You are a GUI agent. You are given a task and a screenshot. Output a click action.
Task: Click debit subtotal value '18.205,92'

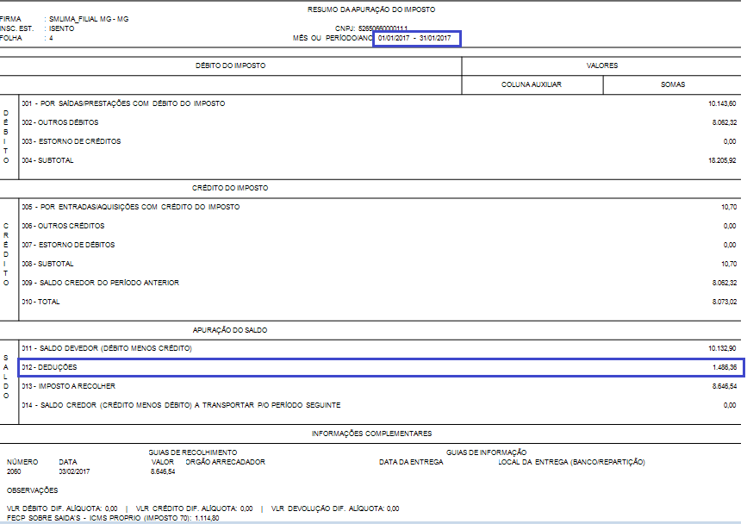pos(722,160)
